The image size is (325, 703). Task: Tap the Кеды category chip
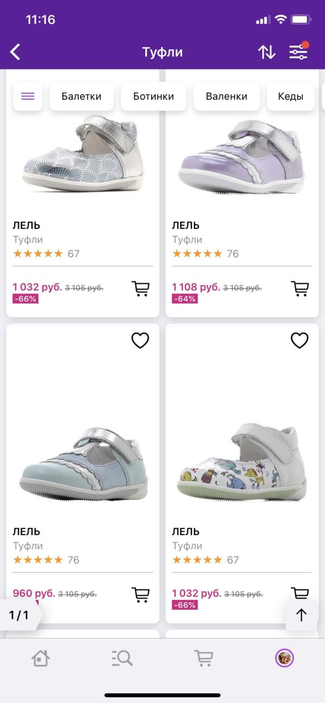click(x=290, y=96)
